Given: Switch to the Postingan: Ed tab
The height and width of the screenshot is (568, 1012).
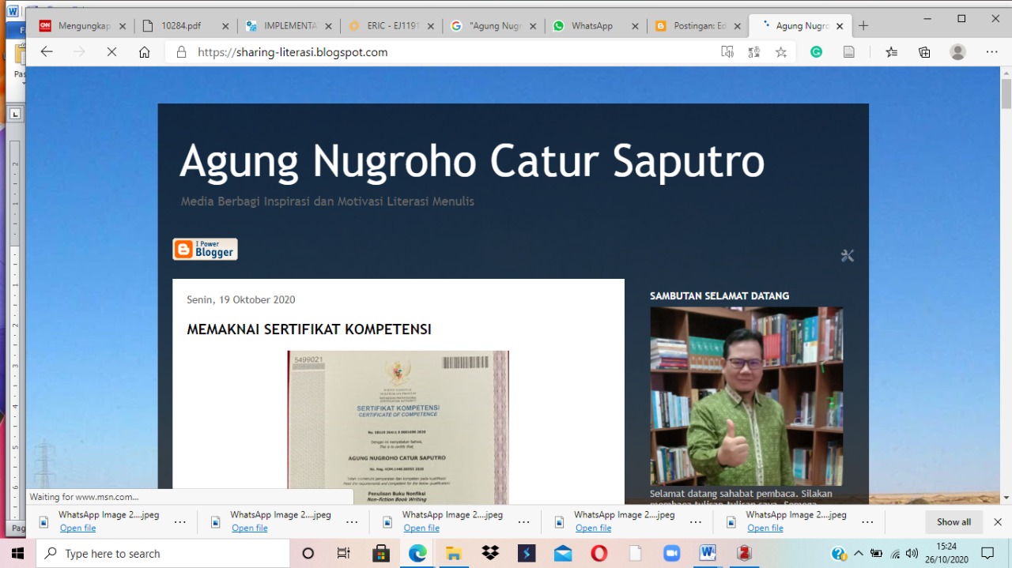Looking at the screenshot, I should 699,26.
